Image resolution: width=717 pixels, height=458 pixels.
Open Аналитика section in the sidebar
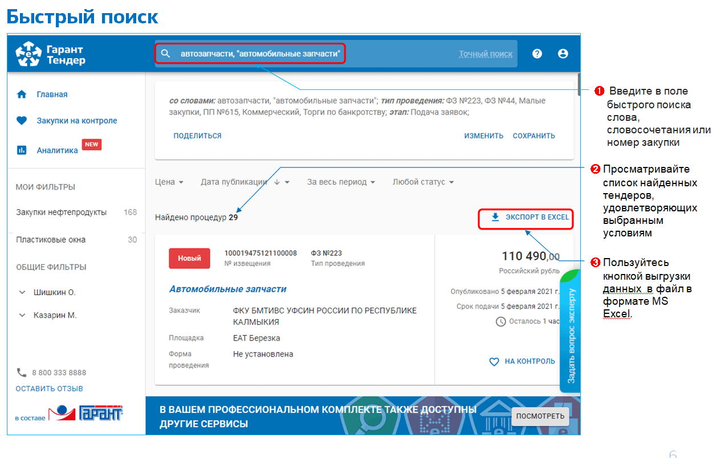tap(57, 150)
